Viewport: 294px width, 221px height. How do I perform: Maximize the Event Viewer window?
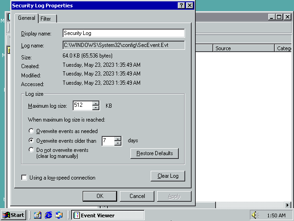279,17
